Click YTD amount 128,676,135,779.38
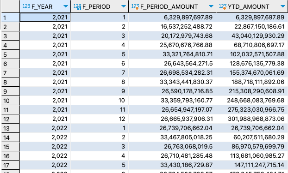 [252, 64]
